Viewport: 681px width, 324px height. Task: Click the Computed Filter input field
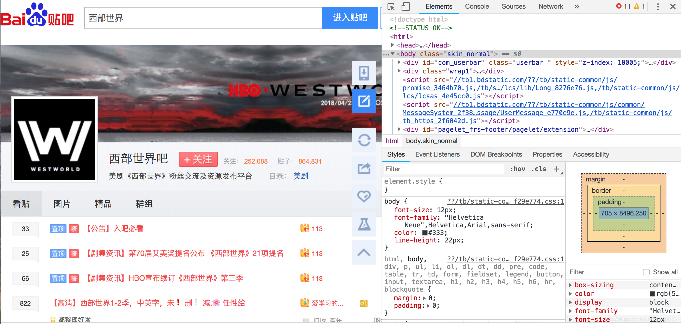point(604,272)
